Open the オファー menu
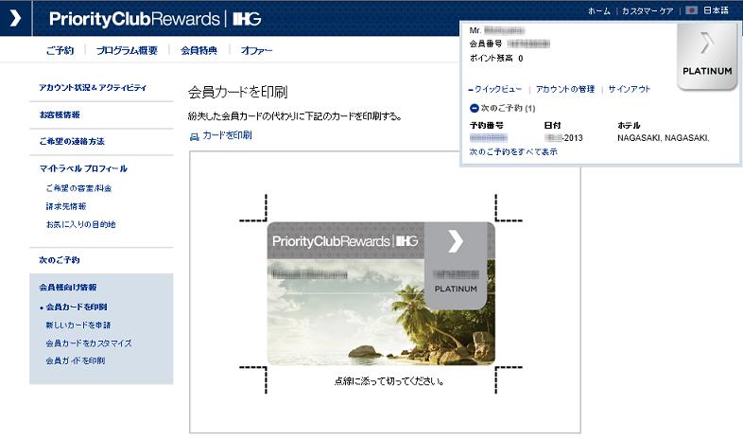Screen dimensions: 743x439 [x=256, y=50]
